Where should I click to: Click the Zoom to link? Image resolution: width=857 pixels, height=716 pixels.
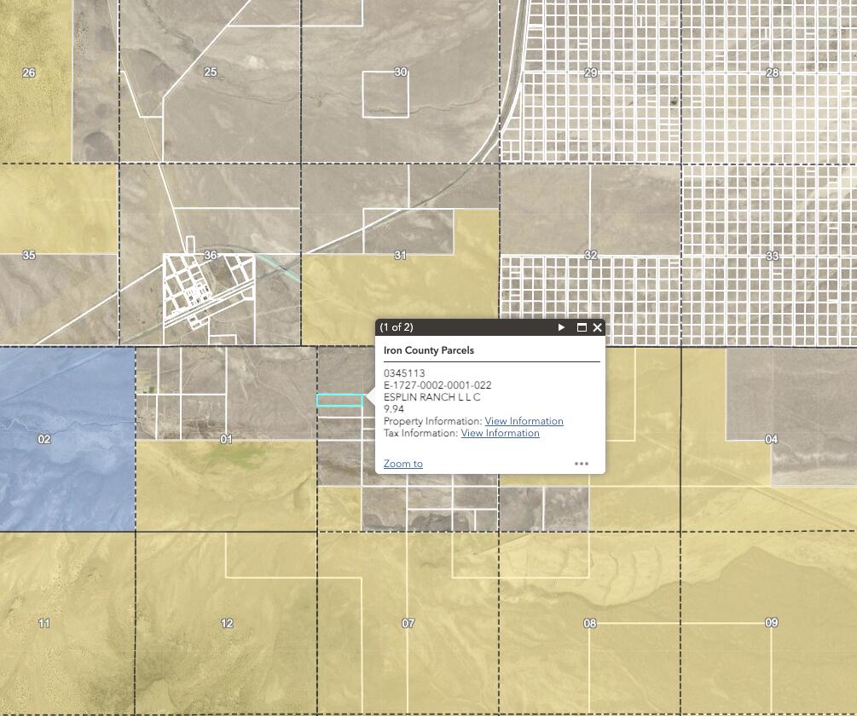tap(402, 464)
